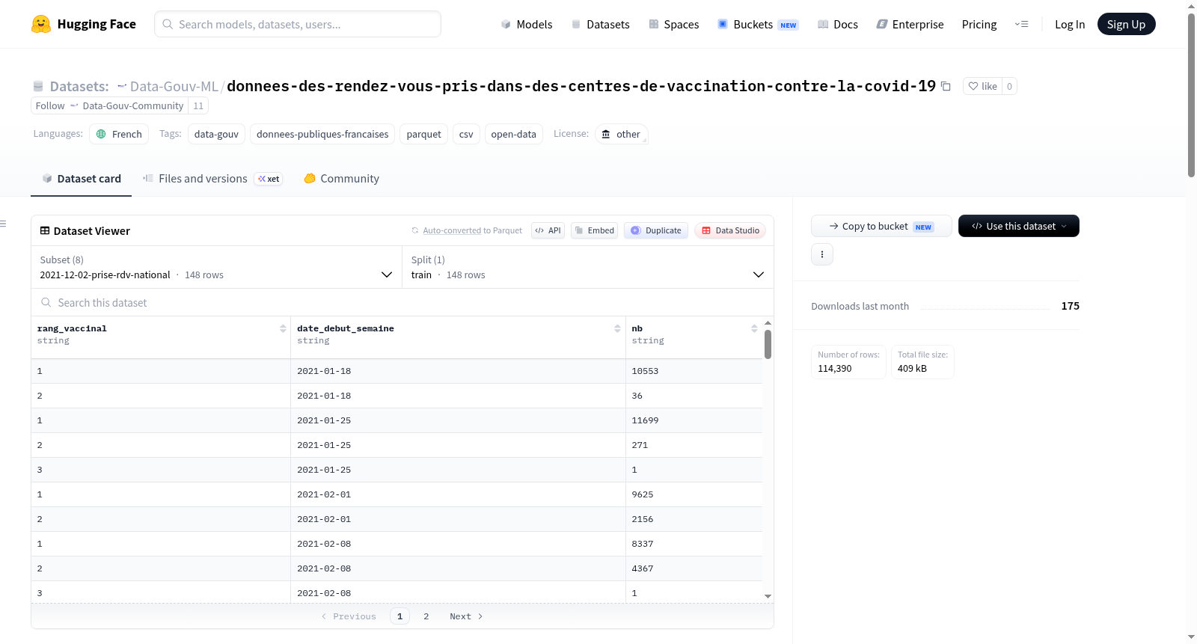Screen dimensions: 1197x644
Task: Click the page vertical scrollbar thumb
Action: [1191, 95]
